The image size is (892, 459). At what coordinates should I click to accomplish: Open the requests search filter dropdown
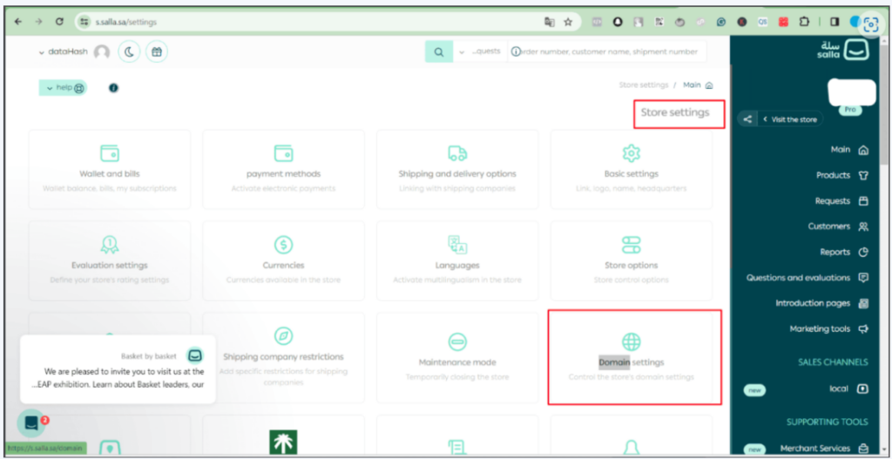pos(480,51)
